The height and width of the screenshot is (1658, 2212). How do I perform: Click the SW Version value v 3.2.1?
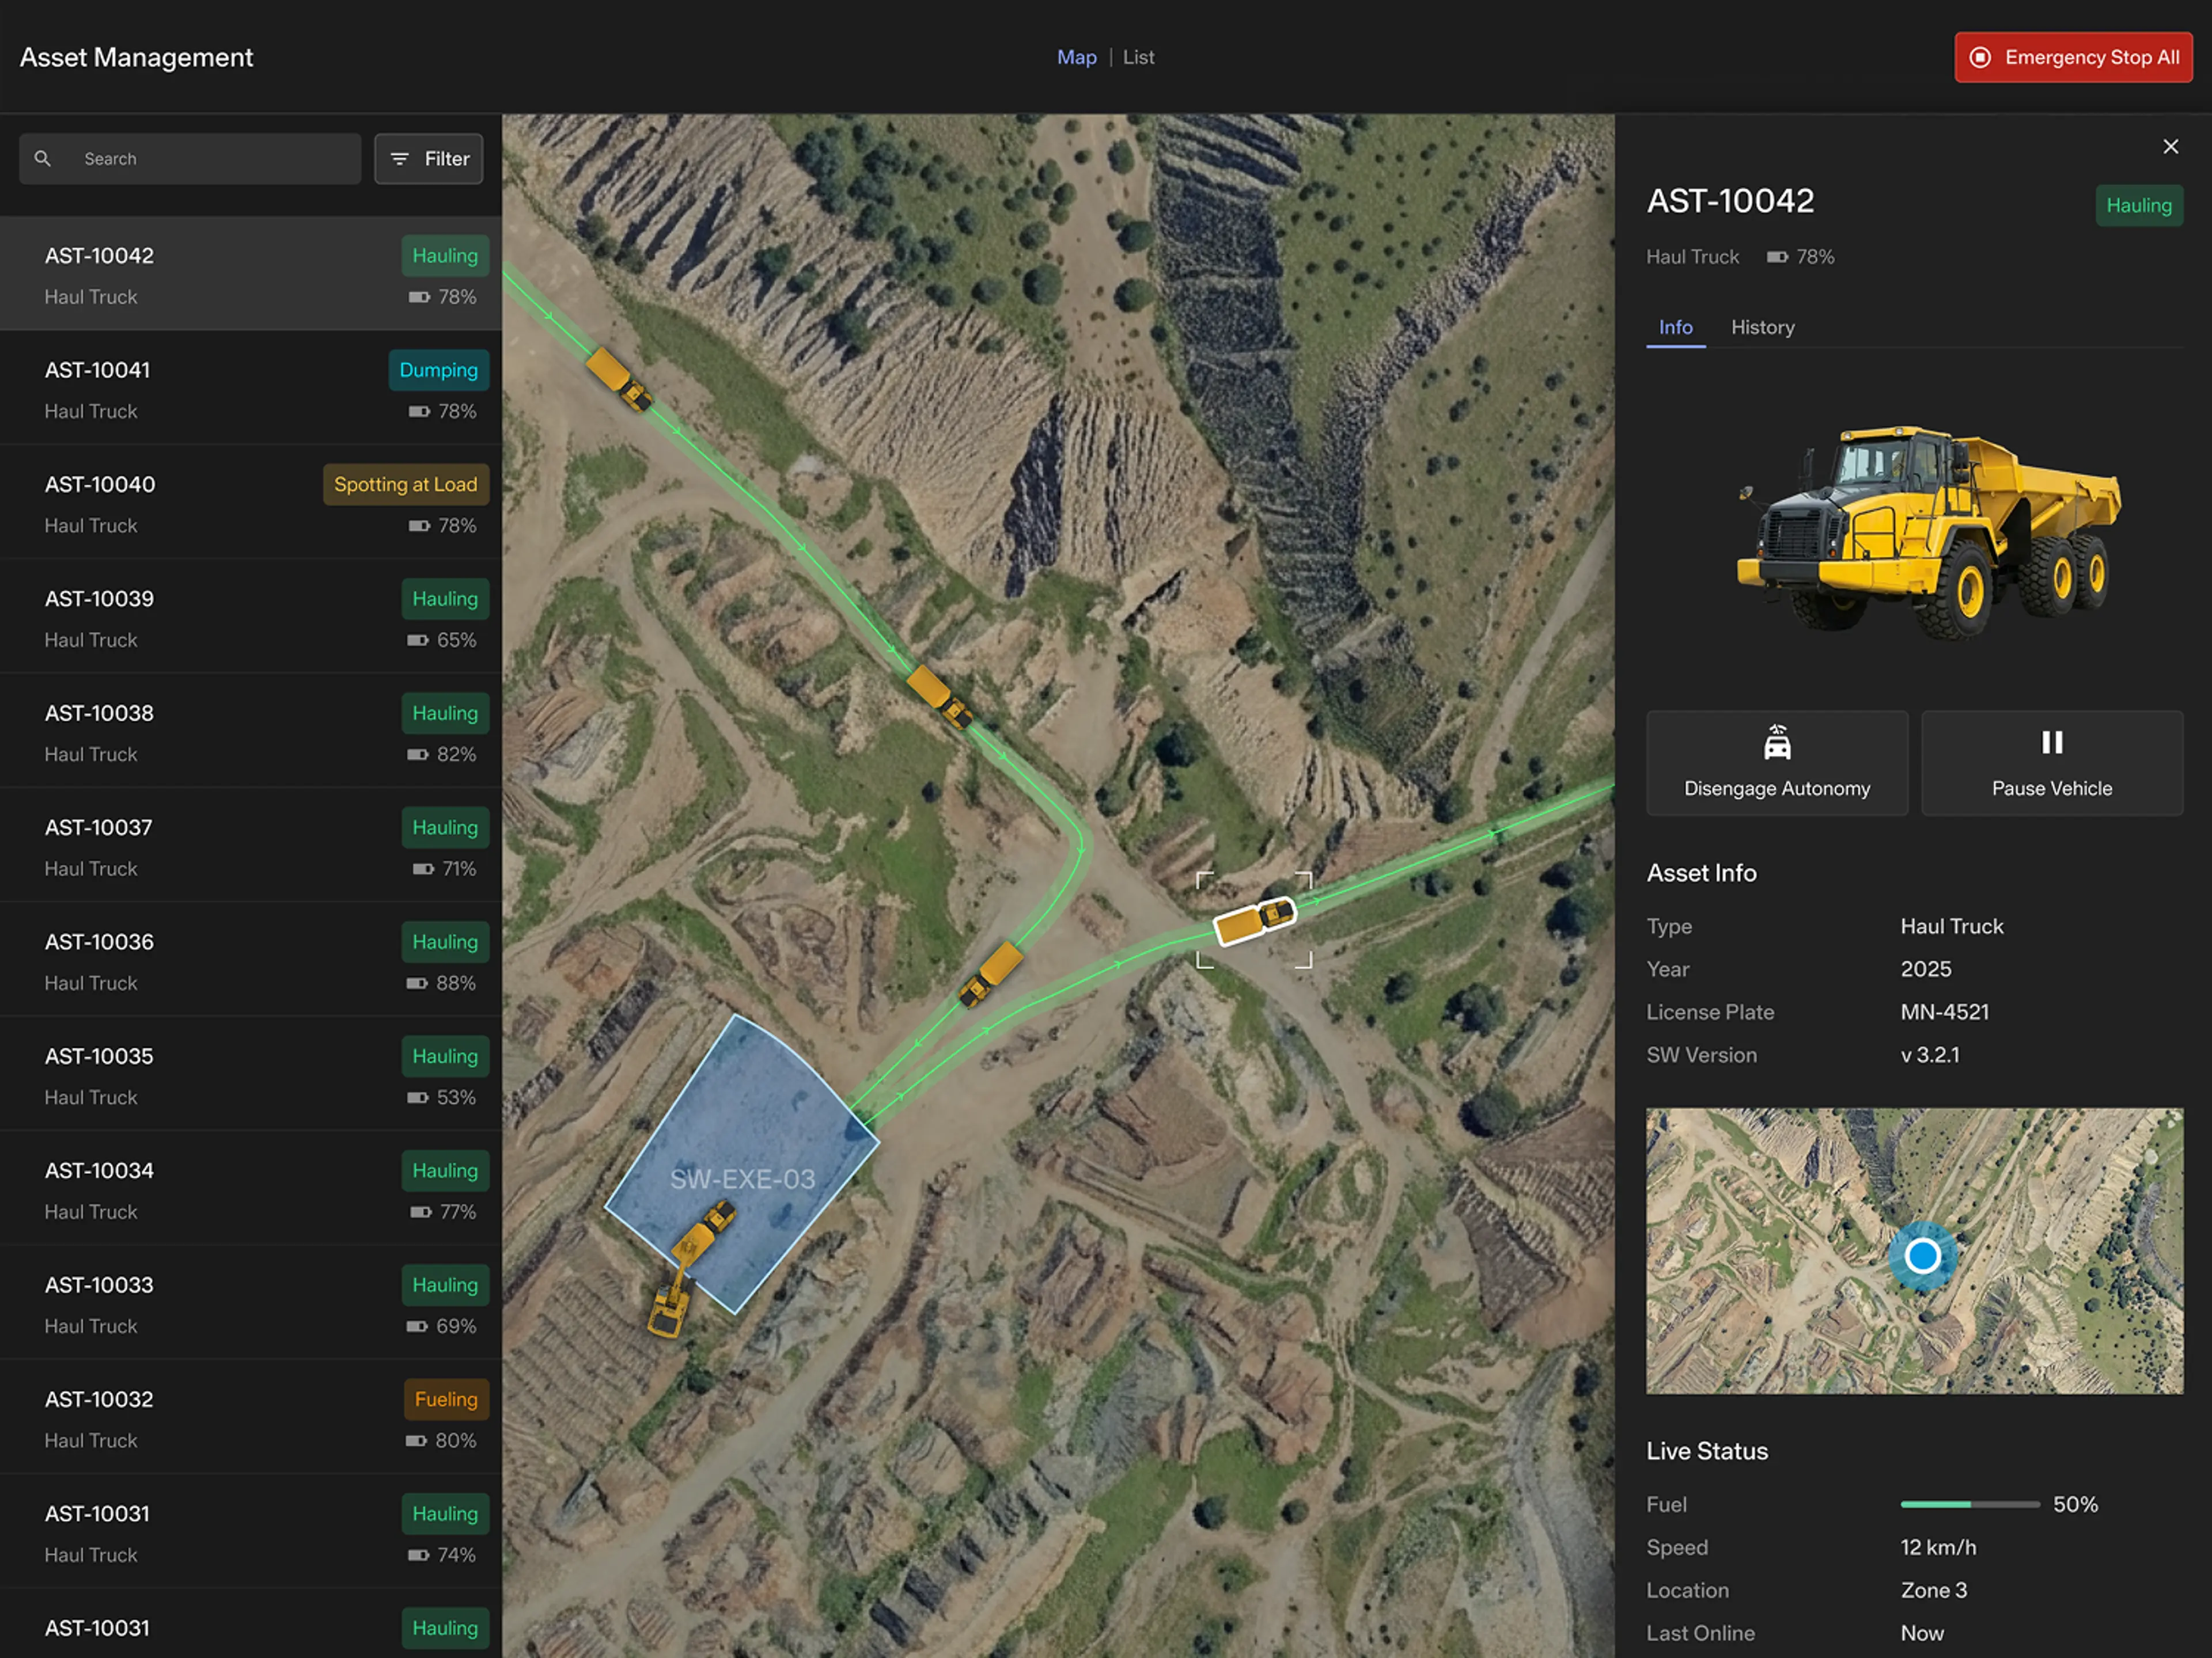click(x=1930, y=1055)
